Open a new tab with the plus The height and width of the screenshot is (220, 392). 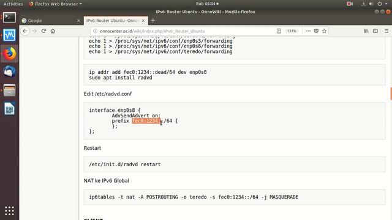[153, 20]
